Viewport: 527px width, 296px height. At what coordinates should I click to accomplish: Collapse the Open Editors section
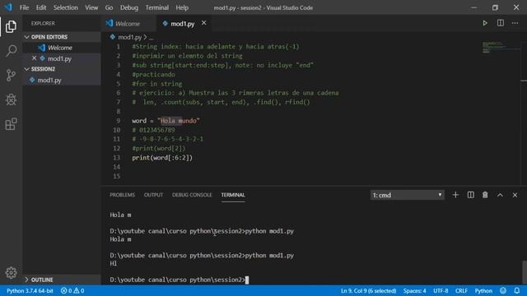[27, 37]
